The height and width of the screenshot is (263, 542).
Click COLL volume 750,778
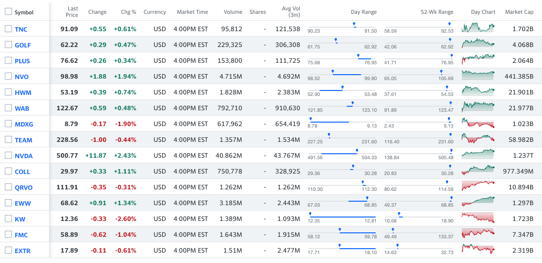pyautogui.click(x=230, y=172)
